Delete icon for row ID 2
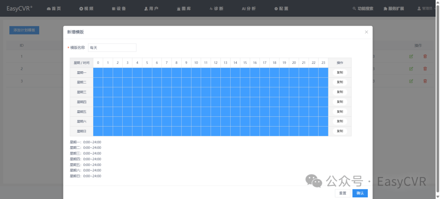The height and width of the screenshot is (199, 440). (425, 69)
